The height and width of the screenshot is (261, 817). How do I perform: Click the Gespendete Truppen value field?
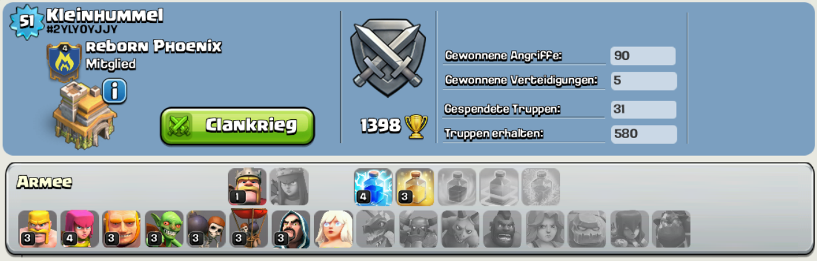(x=643, y=109)
